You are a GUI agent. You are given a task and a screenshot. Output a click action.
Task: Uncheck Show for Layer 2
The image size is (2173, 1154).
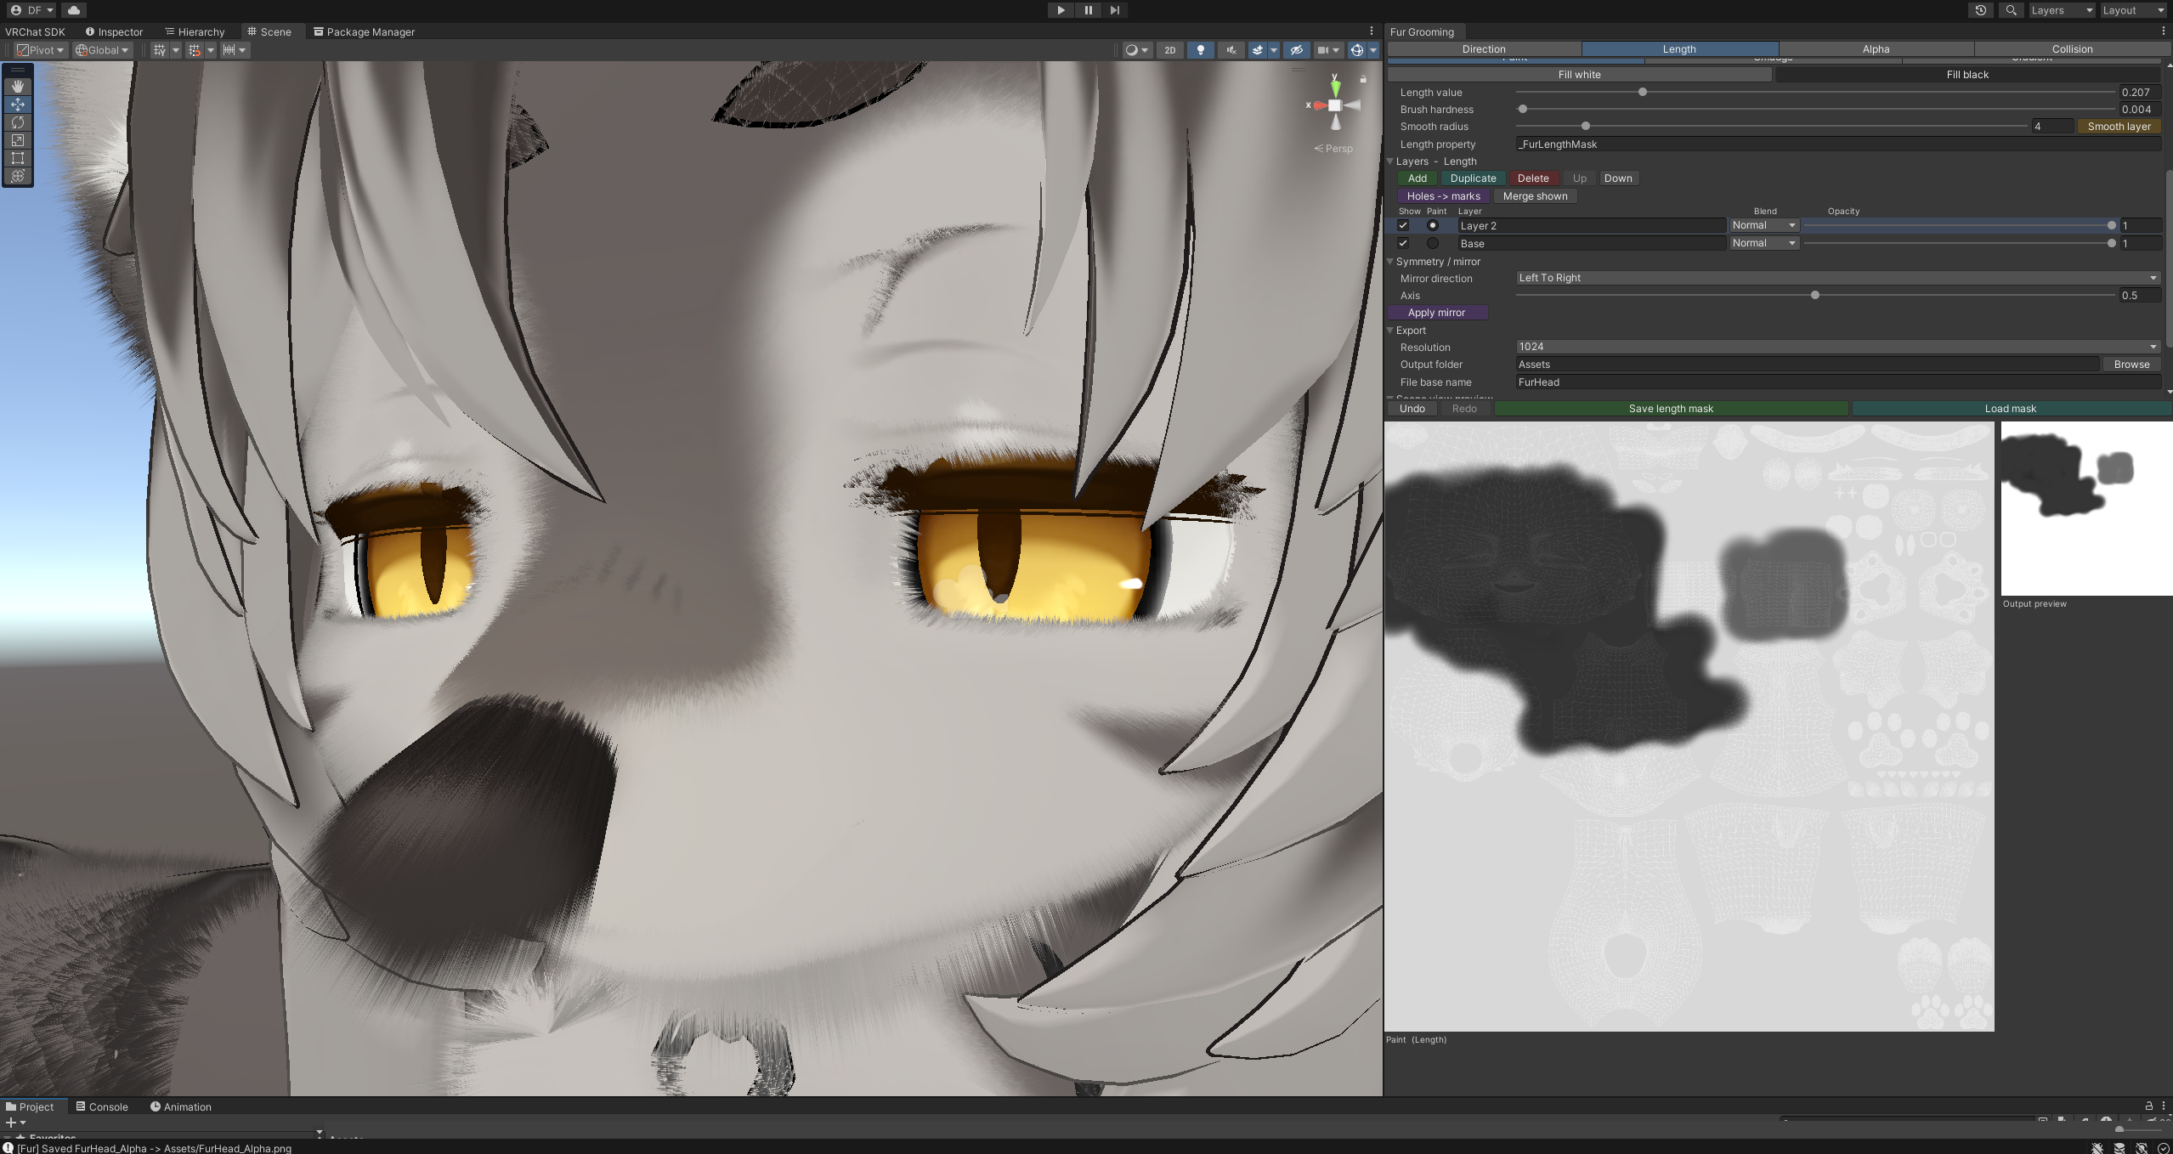pyautogui.click(x=1403, y=226)
